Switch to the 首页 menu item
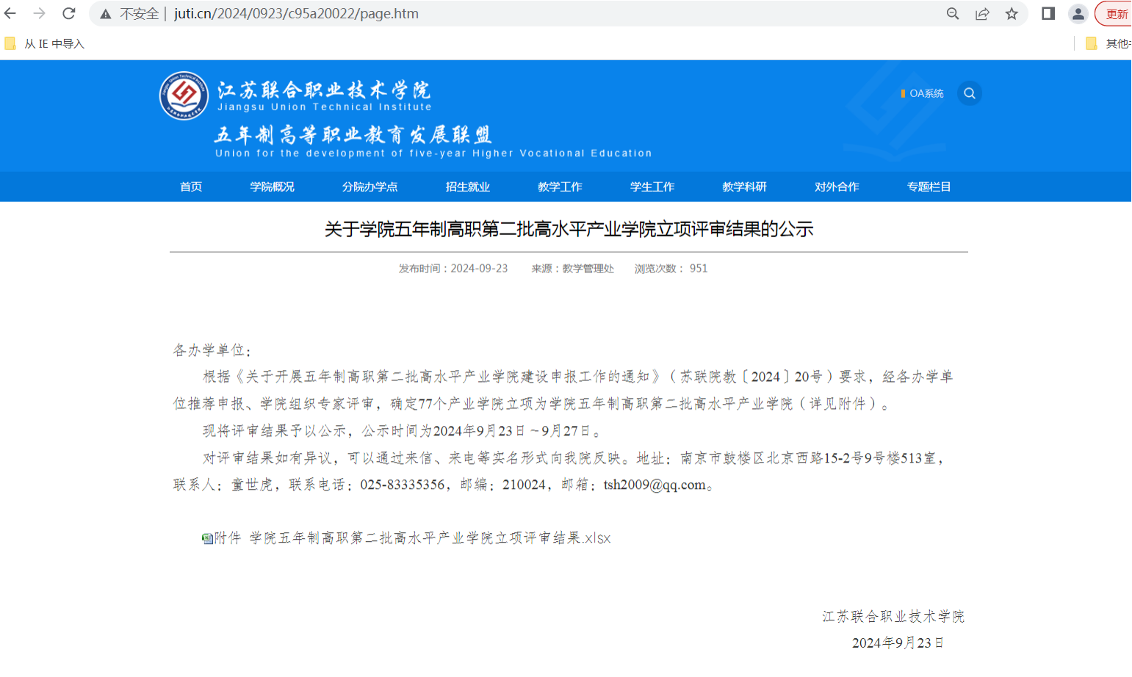The height and width of the screenshot is (677, 1132). [190, 187]
